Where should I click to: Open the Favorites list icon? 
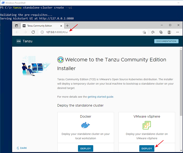[153, 32]
